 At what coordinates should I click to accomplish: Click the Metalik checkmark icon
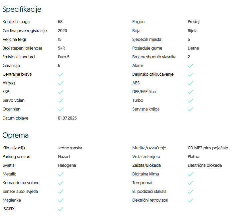pyautogui.click(x=60, y=174)
